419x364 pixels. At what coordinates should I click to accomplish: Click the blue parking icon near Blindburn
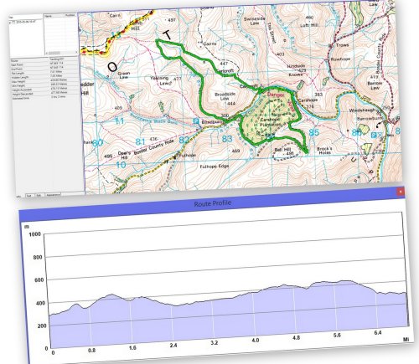click(196, 121)
